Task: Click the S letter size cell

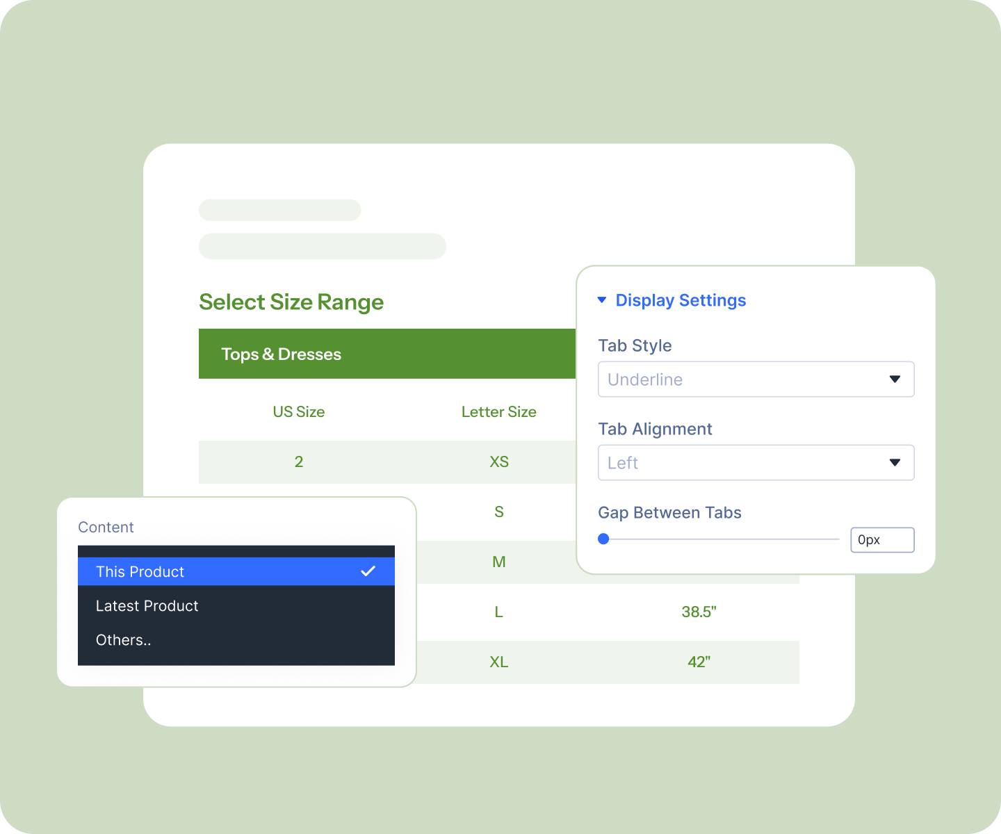Action: (499, 512)
